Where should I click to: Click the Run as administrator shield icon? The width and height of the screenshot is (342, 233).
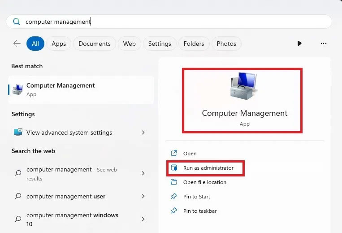(x=174, y=168)
